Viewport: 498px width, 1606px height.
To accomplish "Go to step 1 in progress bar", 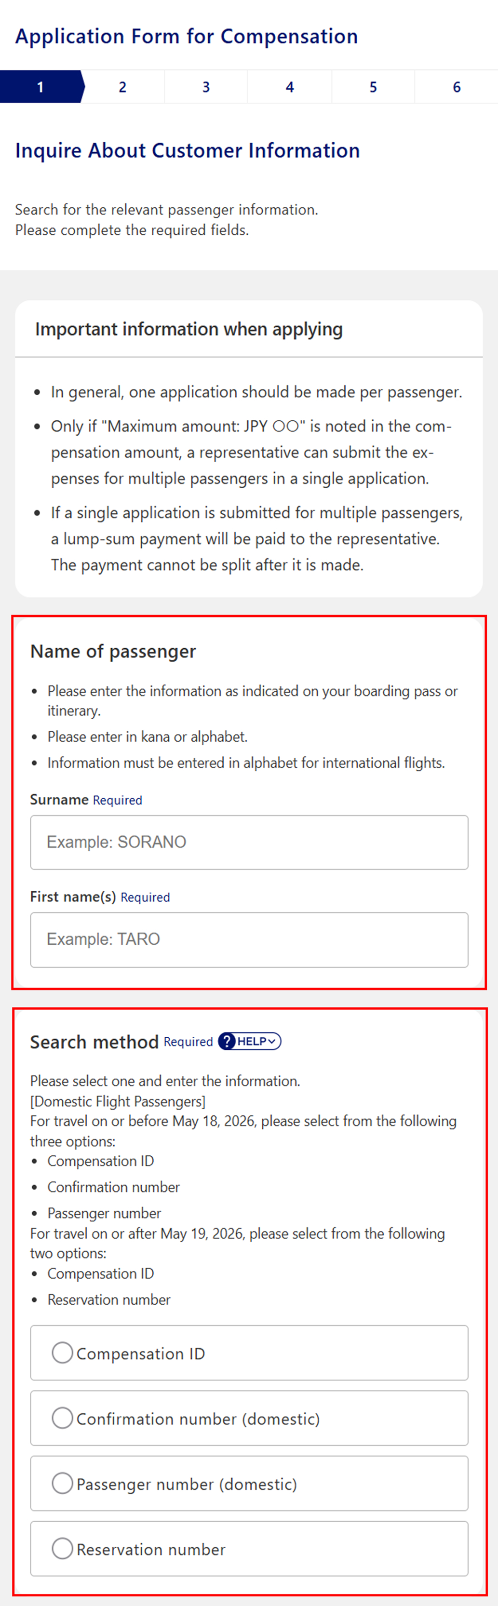I will coord(41,87).
